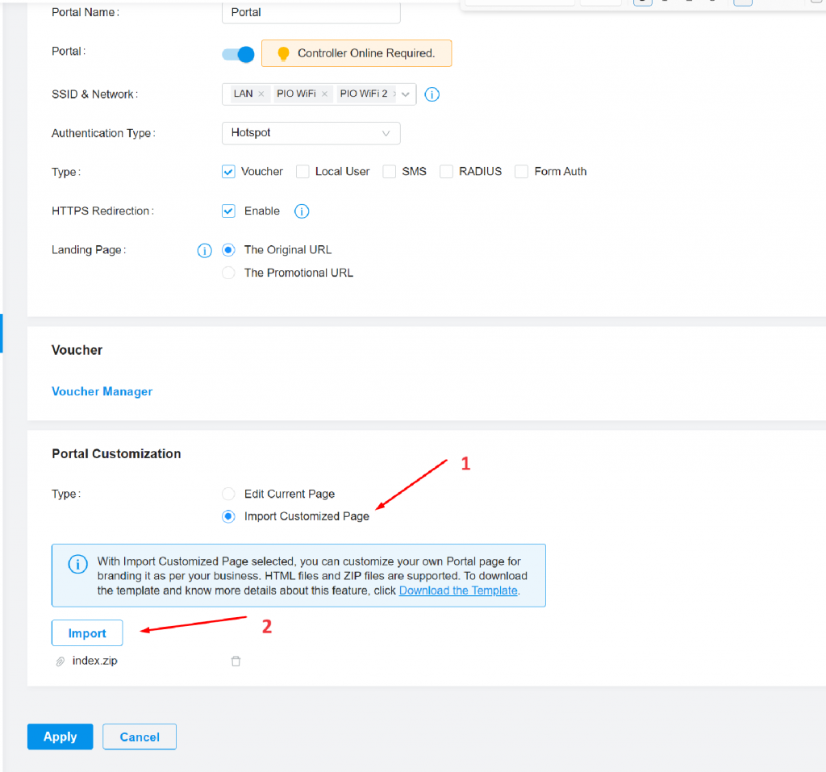Select Edit Current Page option
826x772 pixels.
coord(228,494)
